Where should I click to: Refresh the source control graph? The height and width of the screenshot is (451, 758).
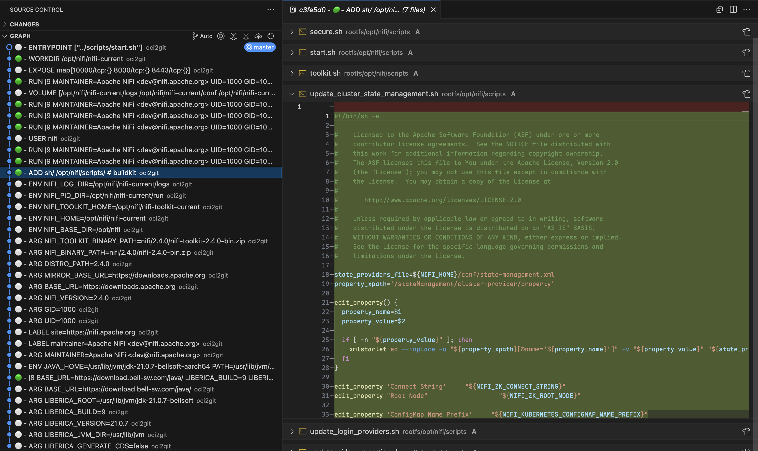point(271,36)
